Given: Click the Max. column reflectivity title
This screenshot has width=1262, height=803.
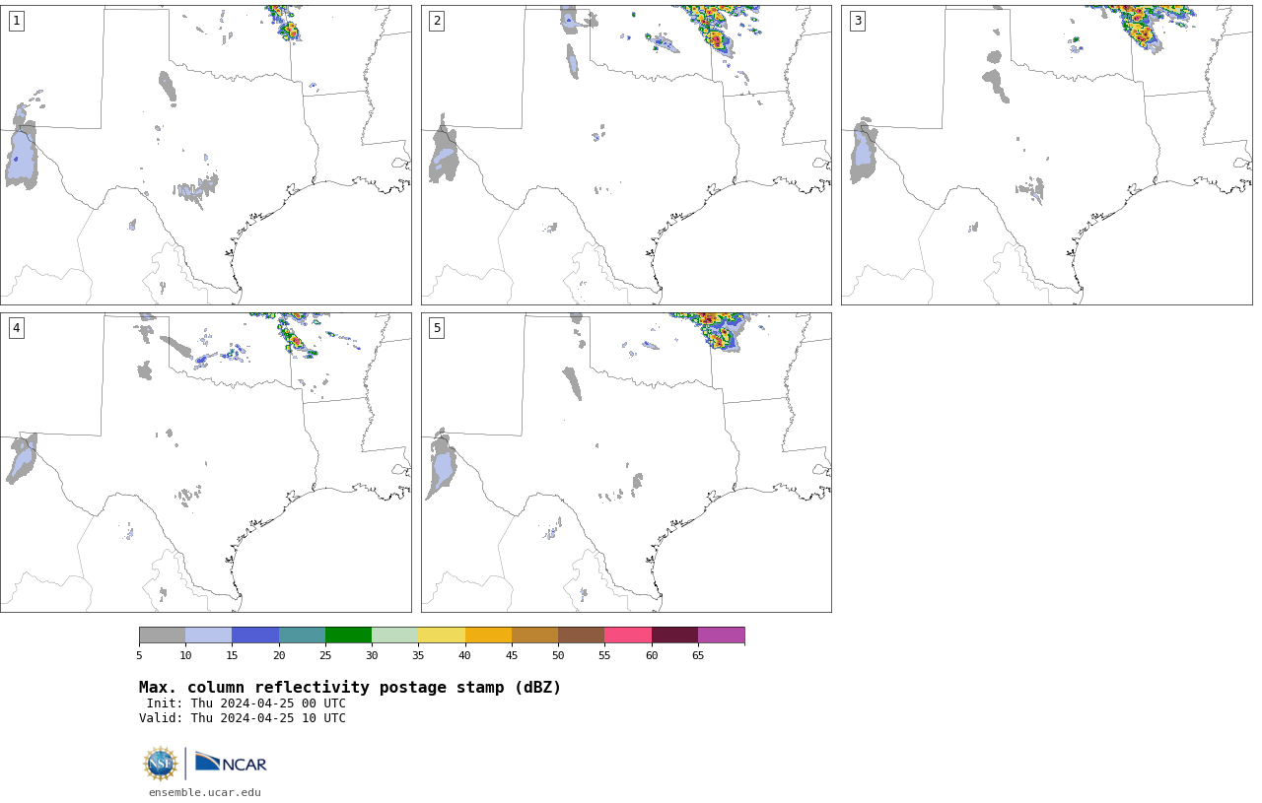Looking at the screenshot, I should 350,688.
